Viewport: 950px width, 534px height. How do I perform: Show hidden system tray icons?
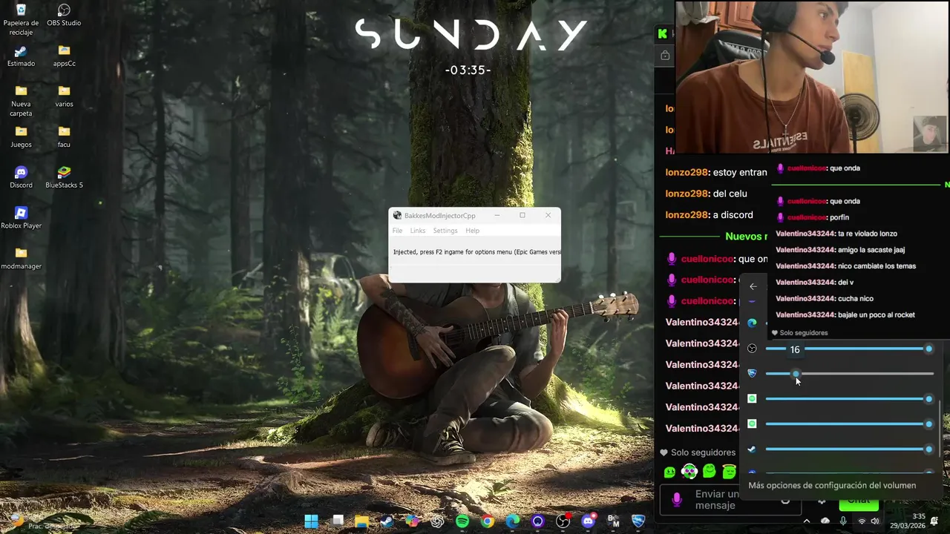coord(807,521)
